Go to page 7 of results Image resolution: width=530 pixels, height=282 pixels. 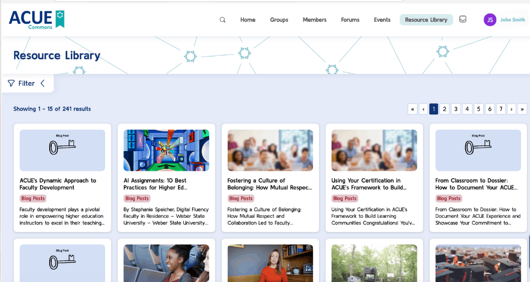(x=501, y=109)
